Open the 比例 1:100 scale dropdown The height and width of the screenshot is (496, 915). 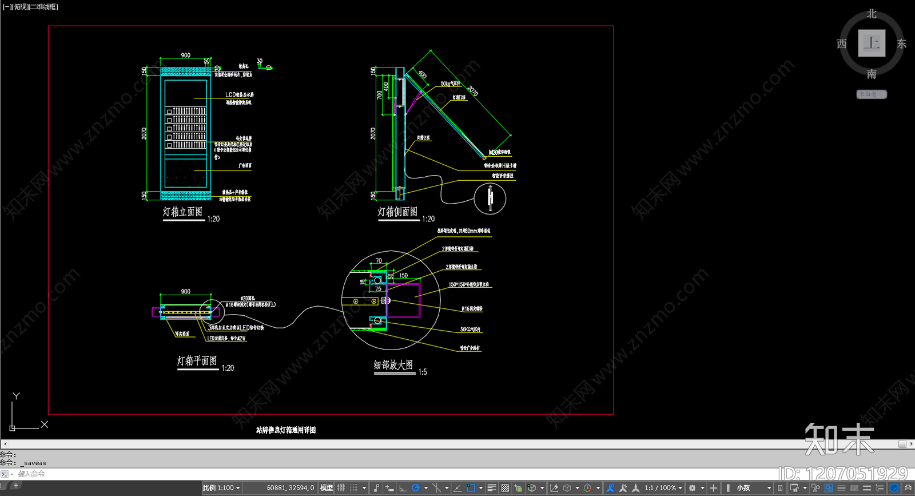(x=221, y=488)
